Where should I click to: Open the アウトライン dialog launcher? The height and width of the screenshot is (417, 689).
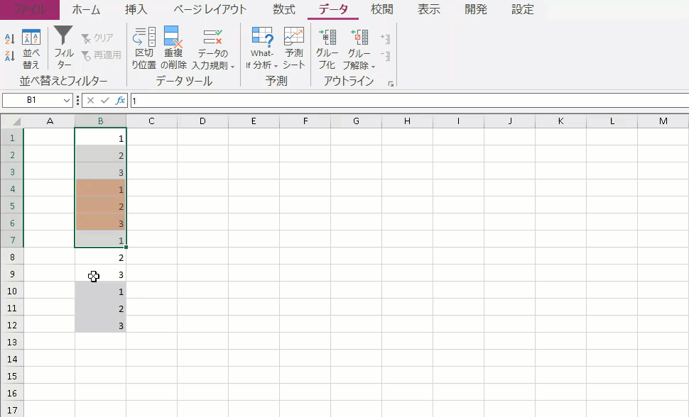click(390, 84)
